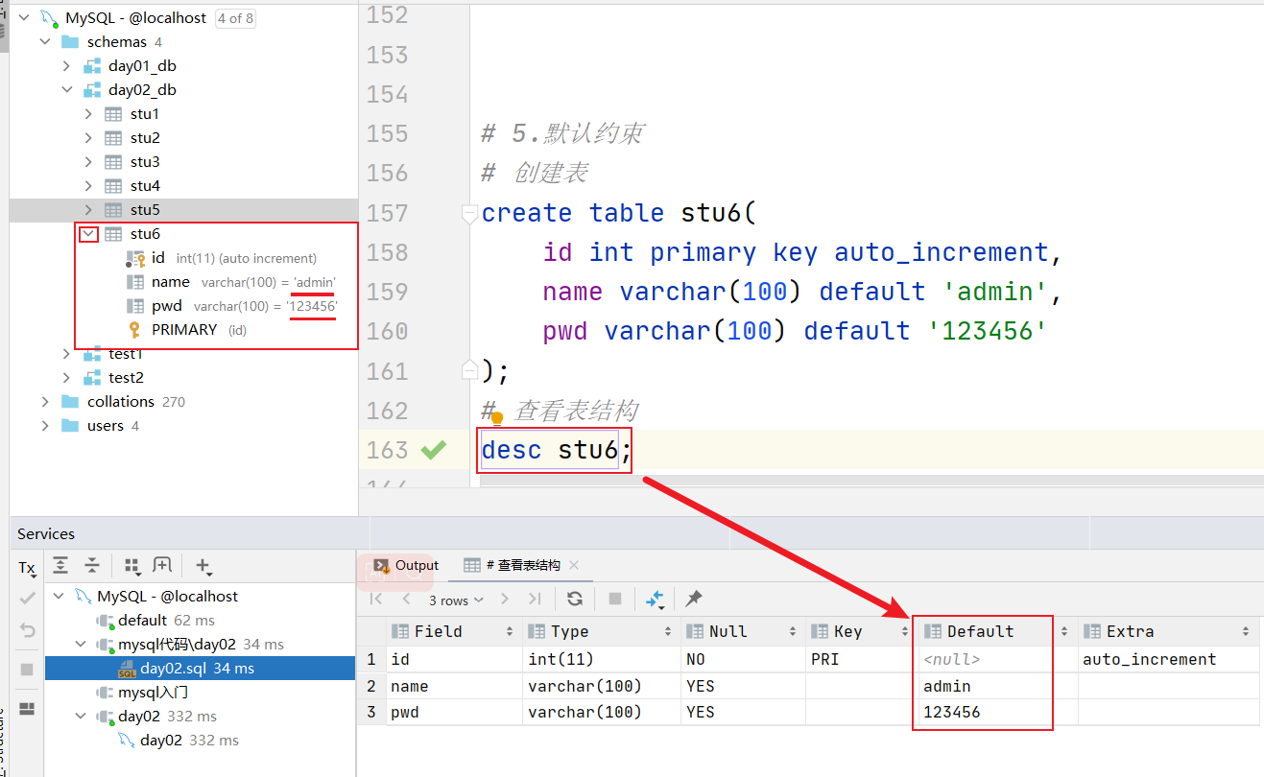Sort by the Default column header
The width and height of the screenshot is (1264, 777).
(x=996, y=631)
